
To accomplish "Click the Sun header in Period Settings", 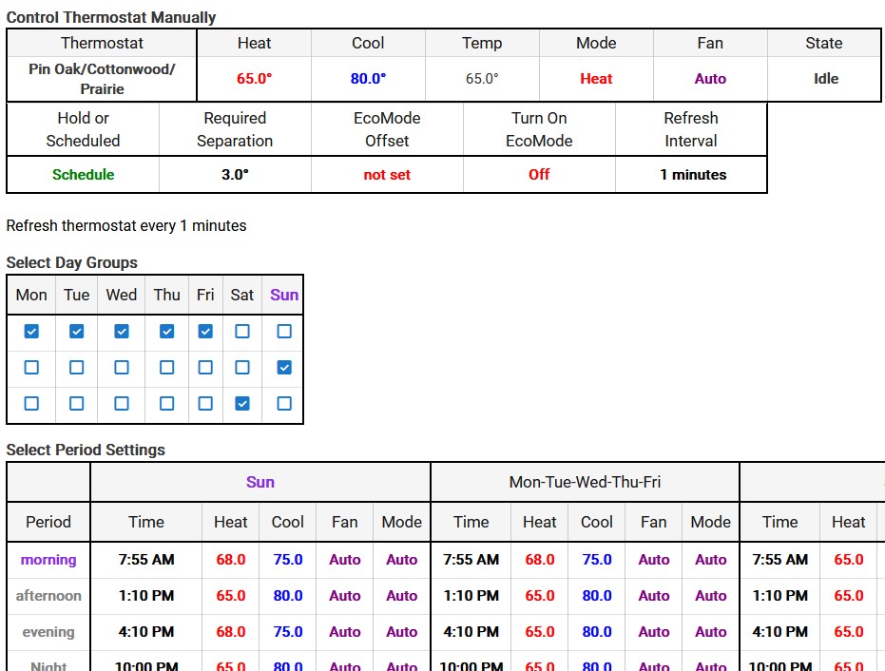I will 260,482.
